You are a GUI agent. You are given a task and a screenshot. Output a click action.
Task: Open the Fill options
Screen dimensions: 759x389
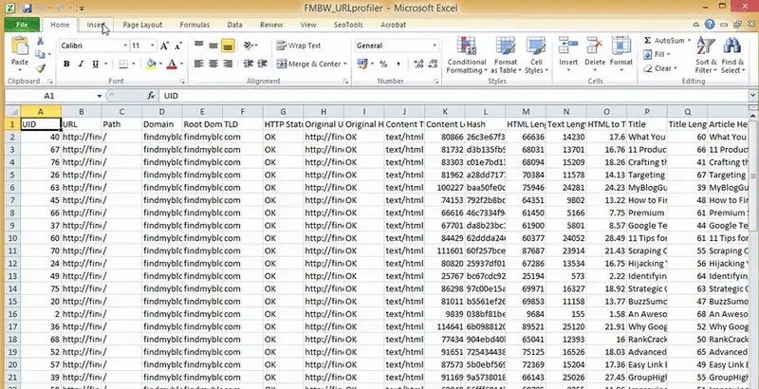click(x=657, y=55)
